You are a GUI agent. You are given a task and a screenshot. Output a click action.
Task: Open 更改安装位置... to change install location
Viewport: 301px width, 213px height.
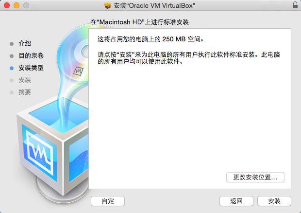255,177
